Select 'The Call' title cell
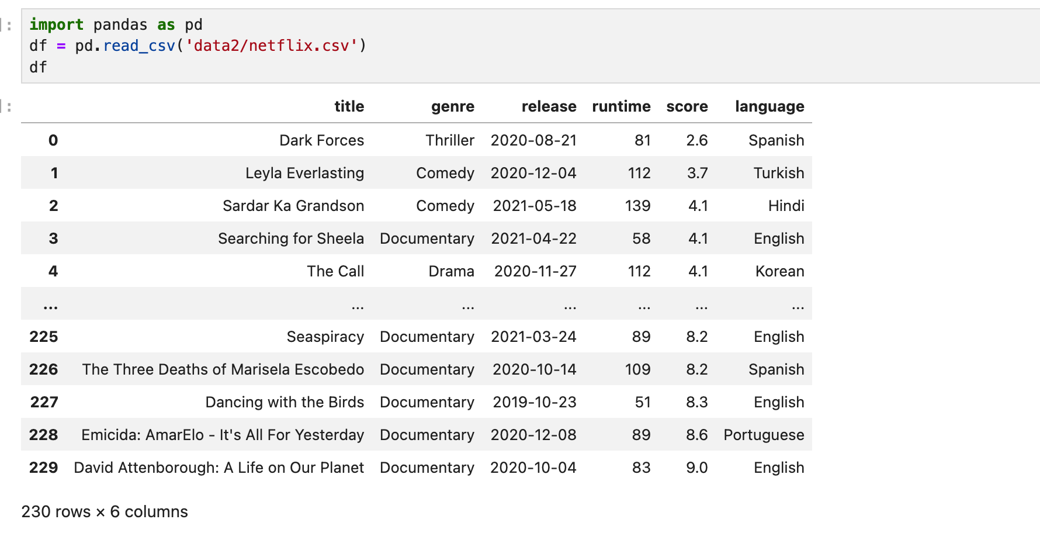Image resolution: width=1040 pixels, height=533 pixels. [x=335, y=271]
